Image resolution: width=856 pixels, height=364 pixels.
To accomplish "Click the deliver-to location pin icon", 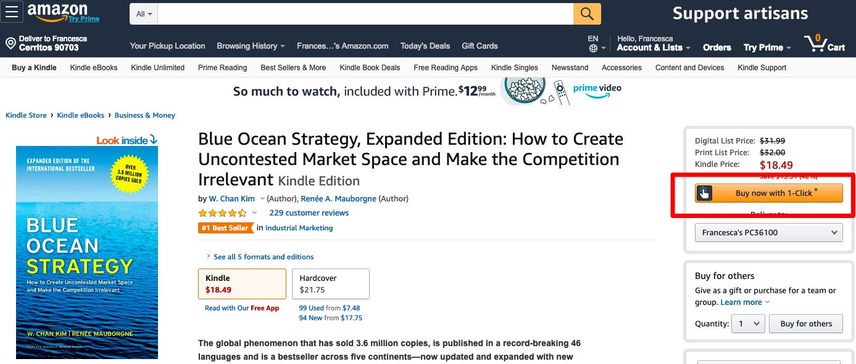I will coord(10,43).
